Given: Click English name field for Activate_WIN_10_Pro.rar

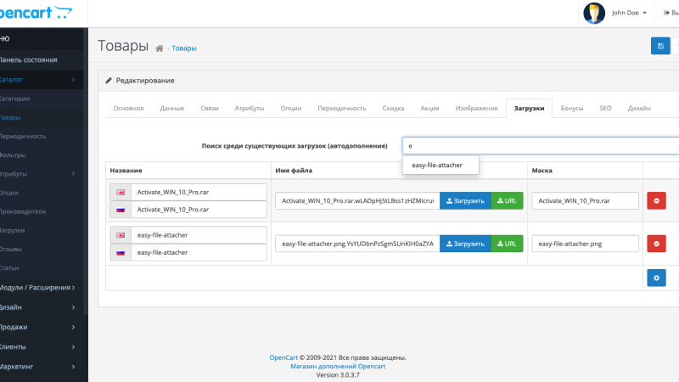Looking at the screenshot, I should pos(199,192).
